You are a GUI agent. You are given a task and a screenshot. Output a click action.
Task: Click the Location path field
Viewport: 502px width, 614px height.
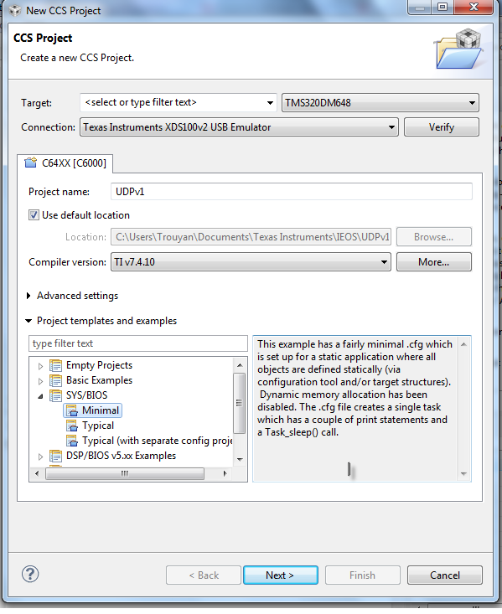coord(251,237)
